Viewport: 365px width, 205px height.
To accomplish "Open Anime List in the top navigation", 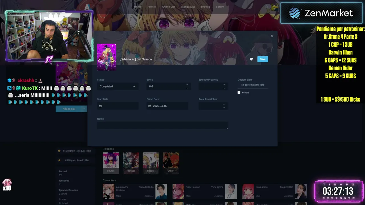I will coord(169,7).
